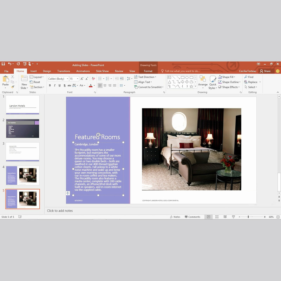
Task: Toggle Bold formatting
Action: 50,85
